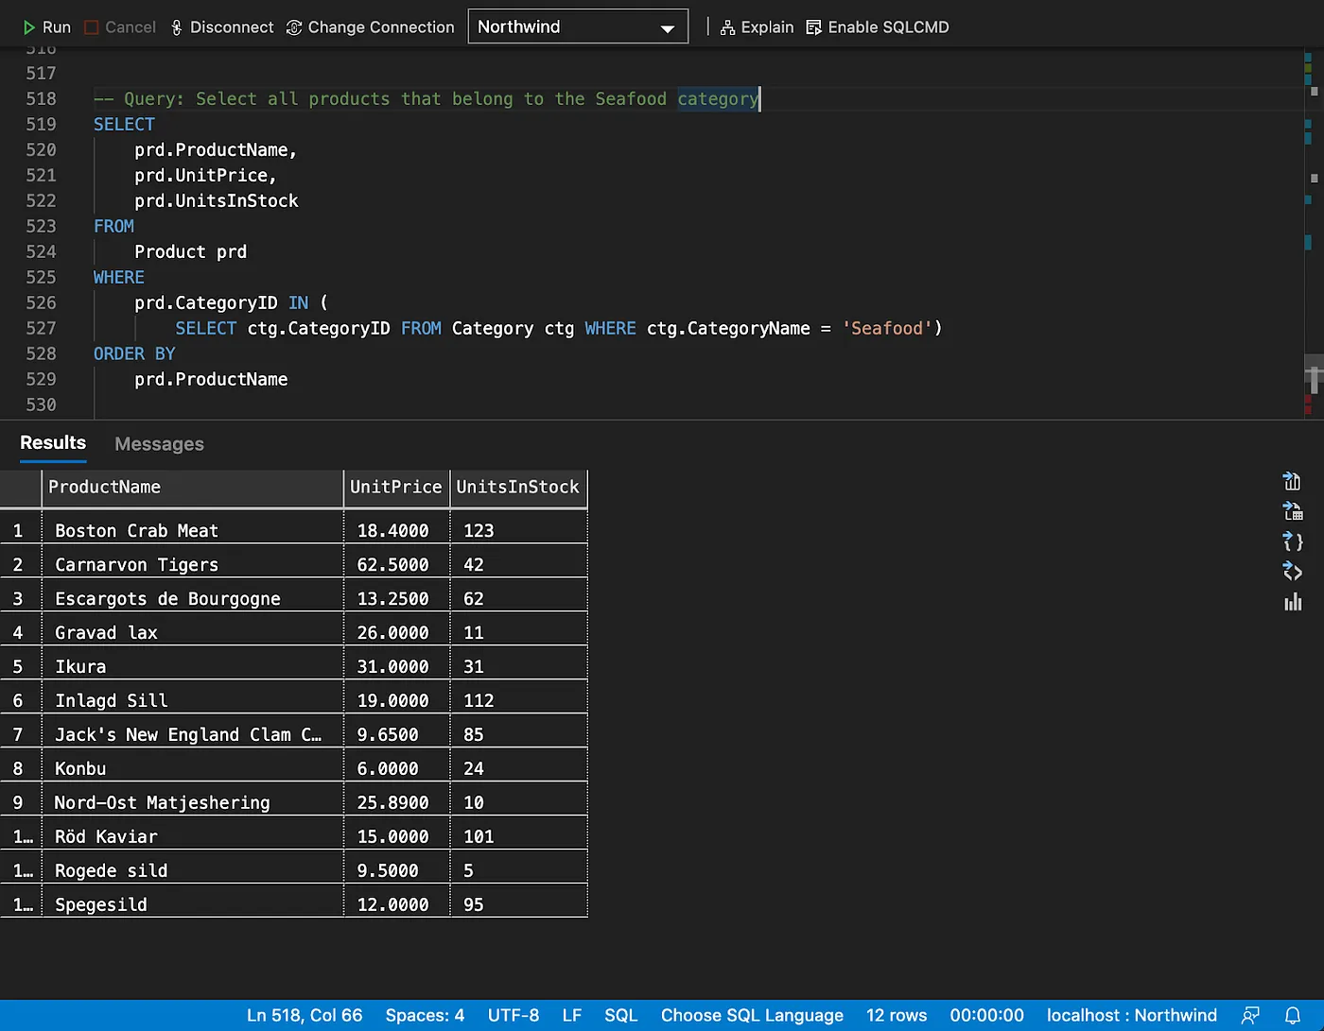The width and height of the screenshot is (1324, 1031).
Task: Select the UnitsInStock column header
Action: [x=518, y=488]
